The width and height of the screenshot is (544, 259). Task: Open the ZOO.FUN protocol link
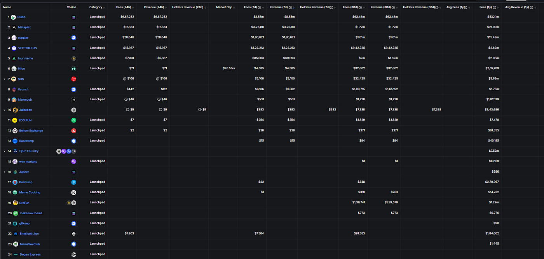[x=25, y=120]
